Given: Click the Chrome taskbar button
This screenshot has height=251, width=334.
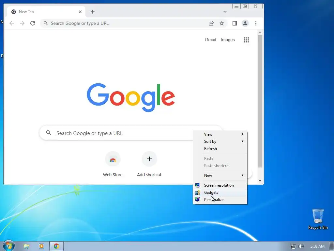Looking at the screenshot, I should click(56, 246).
